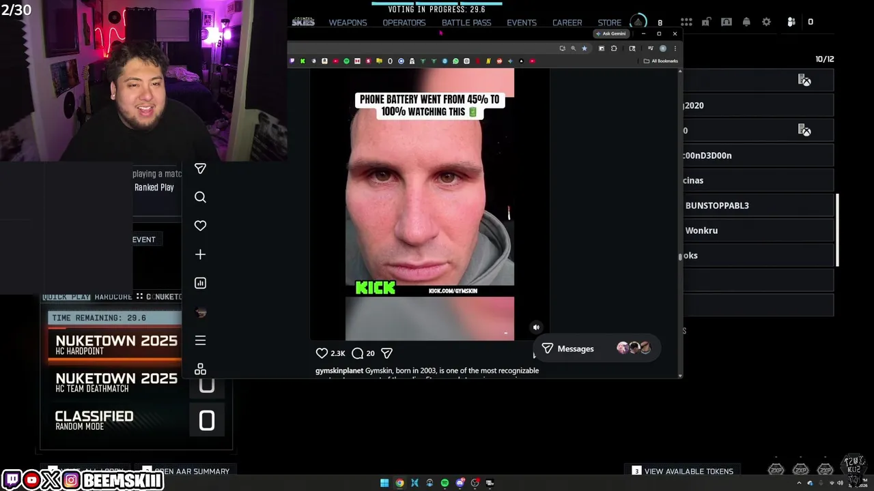Open comments on the gymskinplanet post
The image size is (874, 491).
[x=357, y=353]
